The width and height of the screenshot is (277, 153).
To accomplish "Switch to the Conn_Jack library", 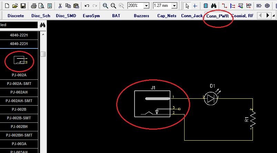I will click(x=192, y=16).
